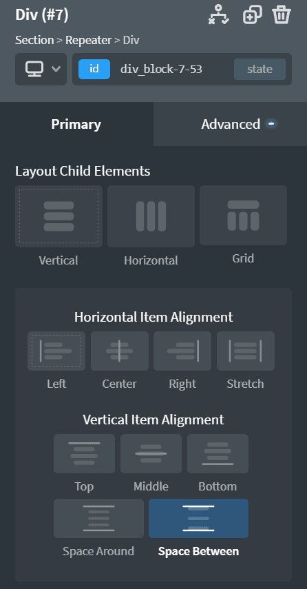Align items horizontally to Left

56,351
